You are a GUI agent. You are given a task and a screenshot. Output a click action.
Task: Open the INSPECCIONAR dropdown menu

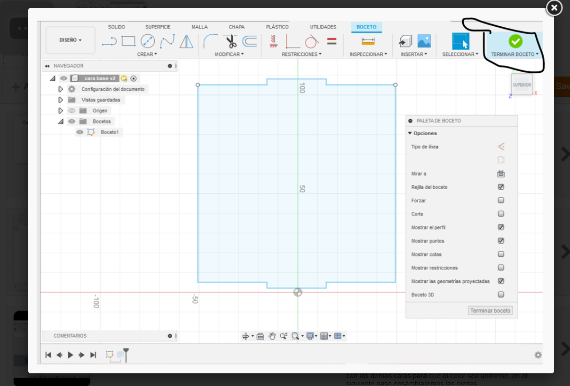368,54
